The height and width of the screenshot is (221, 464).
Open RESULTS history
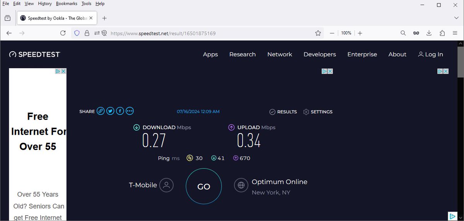coord(283,112)
